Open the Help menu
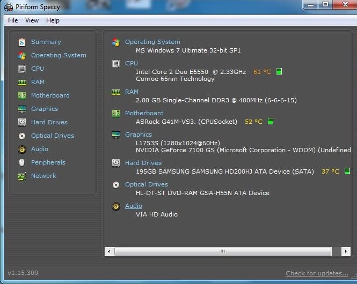Screen dimensions: 357x284 pos(53,20)
